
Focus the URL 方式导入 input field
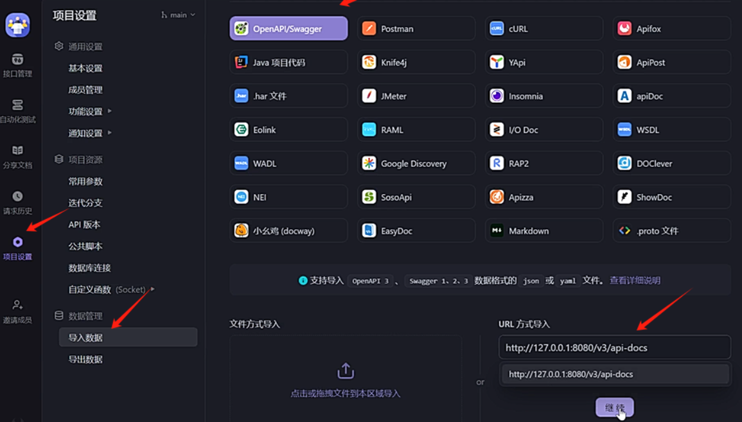[x=614, y=347]
